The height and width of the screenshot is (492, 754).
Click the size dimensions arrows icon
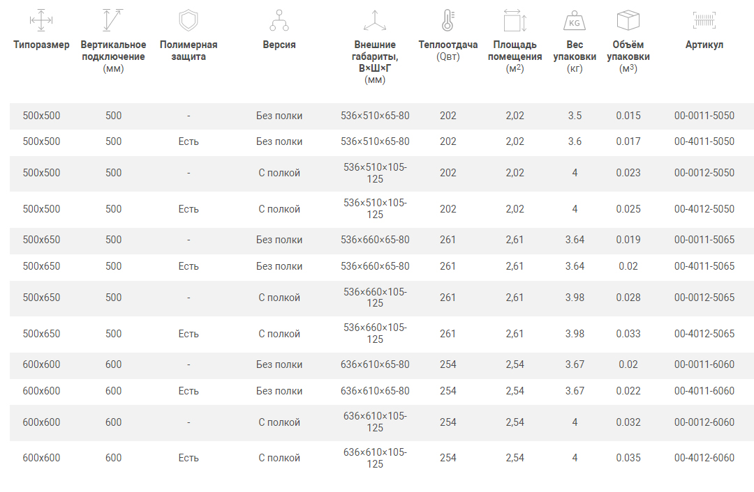41,20
